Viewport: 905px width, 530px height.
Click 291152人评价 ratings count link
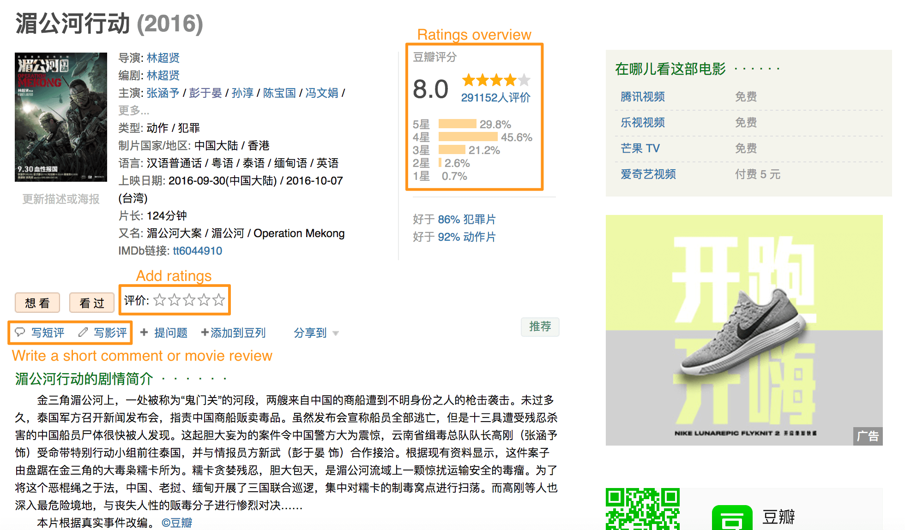(496, 97)
